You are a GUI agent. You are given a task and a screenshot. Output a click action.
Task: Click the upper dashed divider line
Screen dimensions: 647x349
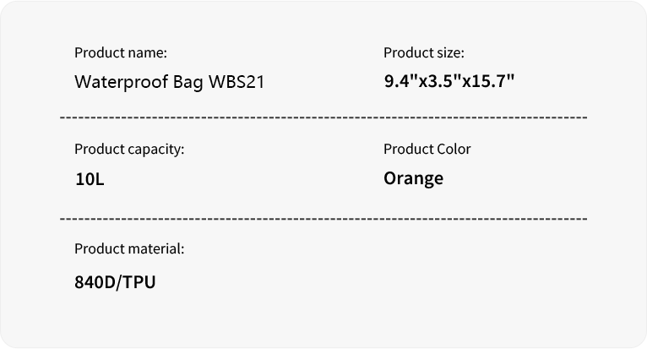click(323, 117)
